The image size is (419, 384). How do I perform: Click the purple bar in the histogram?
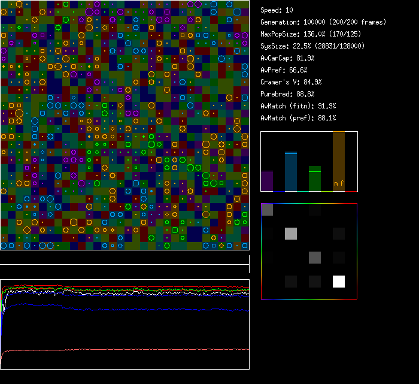pos(267,181)
